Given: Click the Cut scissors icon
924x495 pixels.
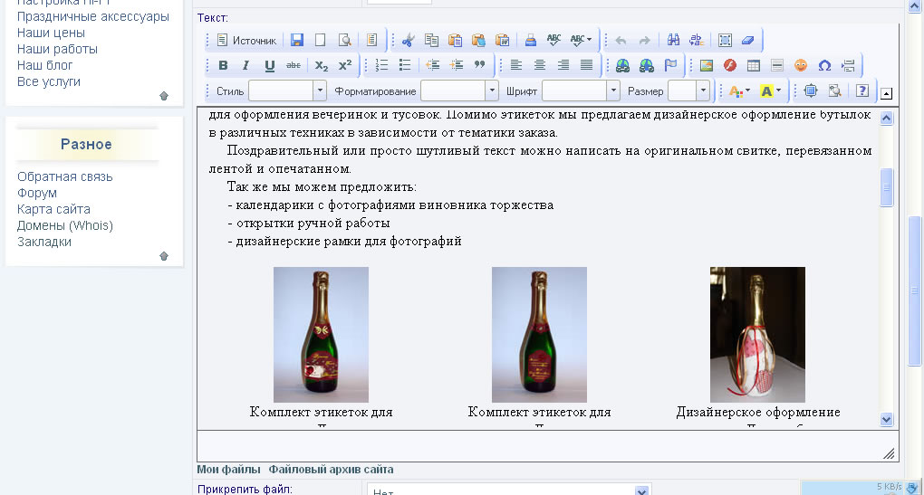Looking at the screenshot, I should (409, 41).
